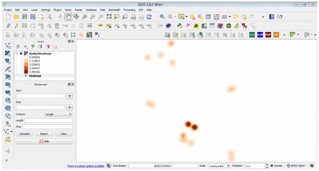Click the darkest 4.459250 legend color swatch
This screenshot has width=319, height=171.
[26, 72]
